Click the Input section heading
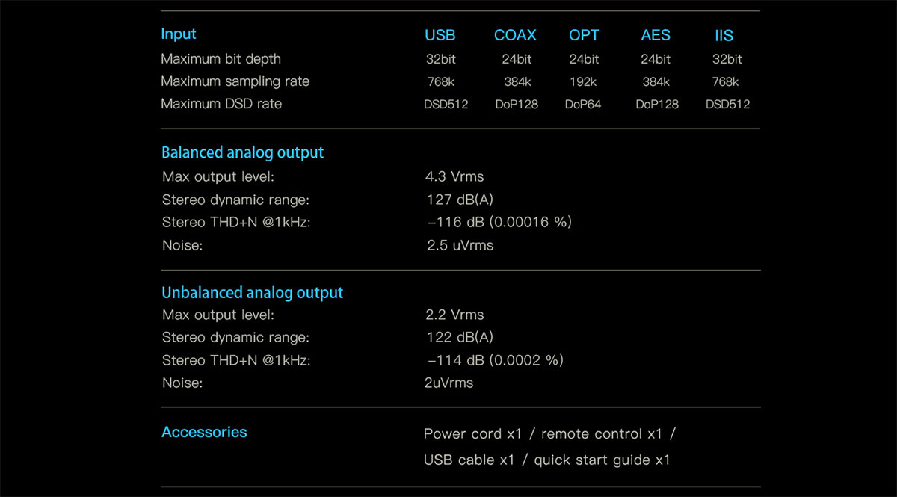The width and height of the screenshot is (897, 497). click(x=179, y=34)
